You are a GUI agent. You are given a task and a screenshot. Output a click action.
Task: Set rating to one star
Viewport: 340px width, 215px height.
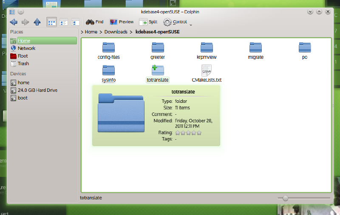178,133
